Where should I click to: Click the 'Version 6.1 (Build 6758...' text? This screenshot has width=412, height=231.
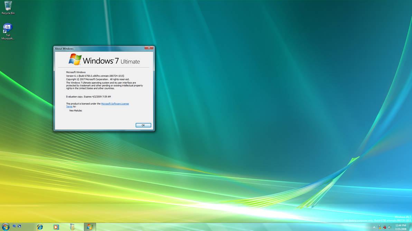95,76
